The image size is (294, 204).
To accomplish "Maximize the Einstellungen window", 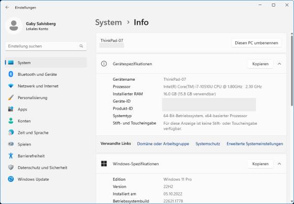I will (x=274, y=5).
